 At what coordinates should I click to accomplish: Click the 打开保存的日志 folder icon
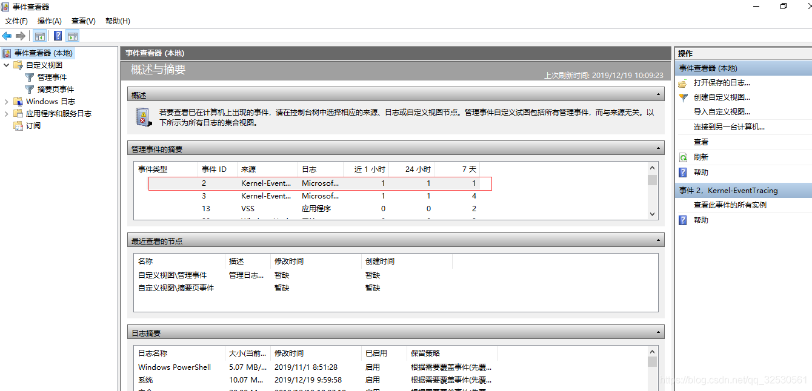[683, 83]
